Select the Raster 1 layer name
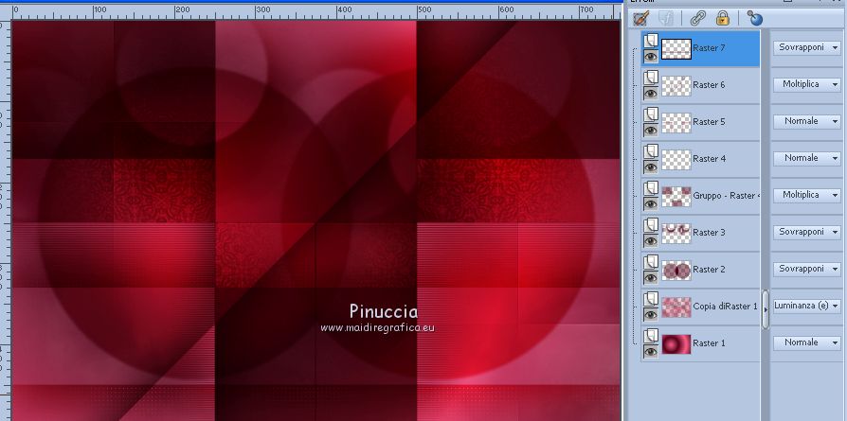The image size is (847, 421). point(709,343)
